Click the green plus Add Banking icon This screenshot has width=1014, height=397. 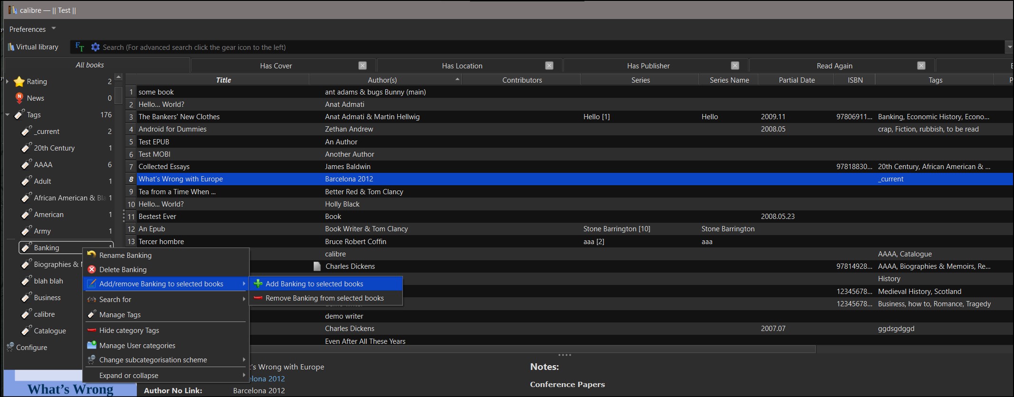[258, 284]
